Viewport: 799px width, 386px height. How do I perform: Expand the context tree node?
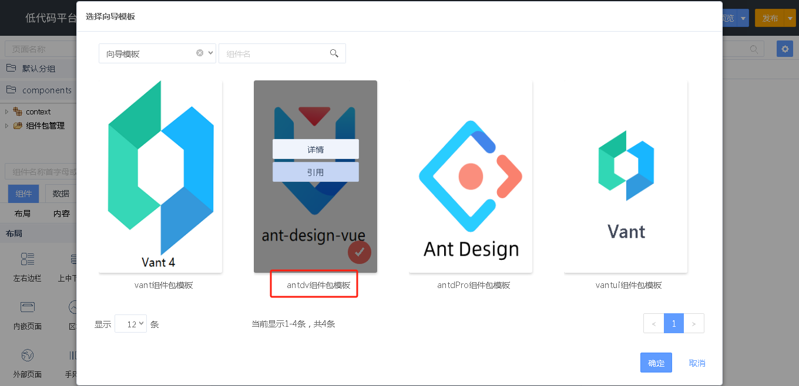[6, 111]
